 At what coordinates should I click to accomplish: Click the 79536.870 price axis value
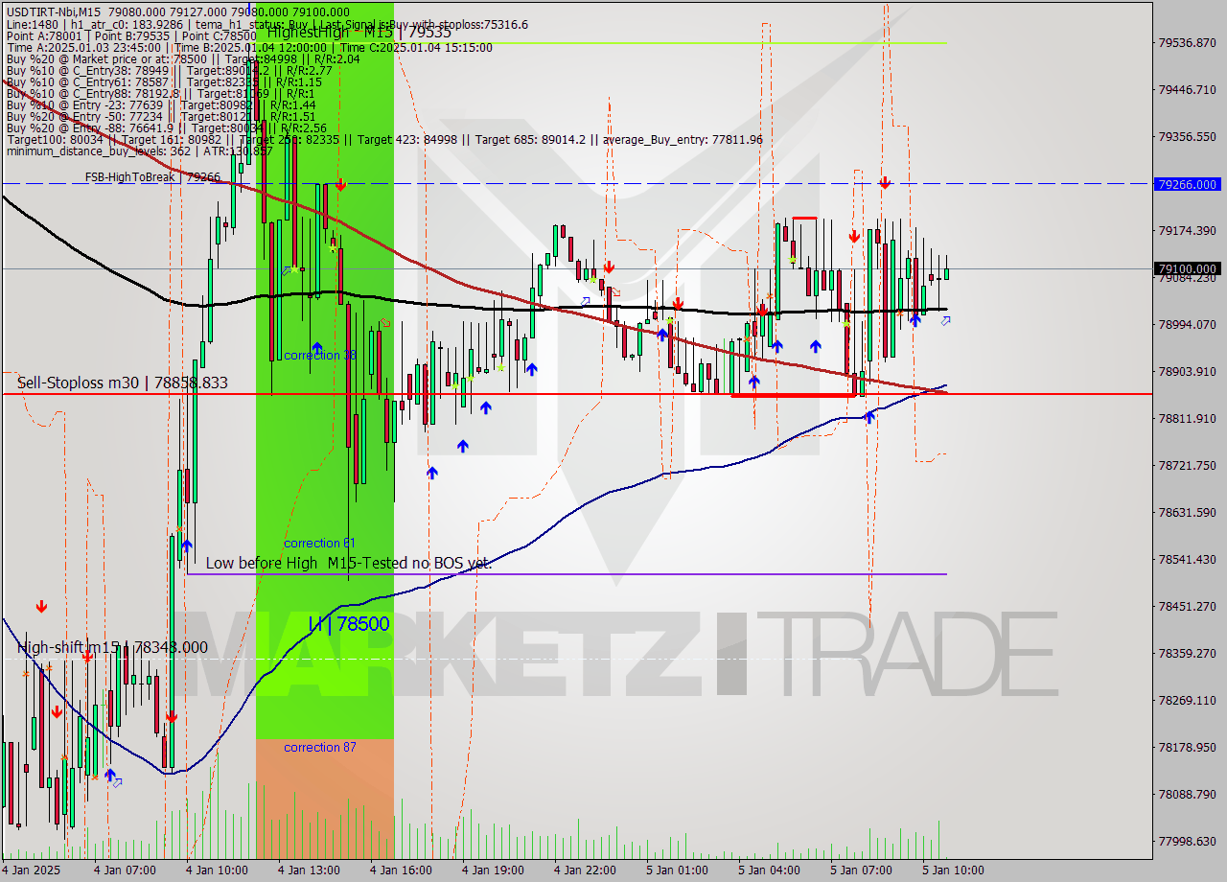tap(1188, 43)
